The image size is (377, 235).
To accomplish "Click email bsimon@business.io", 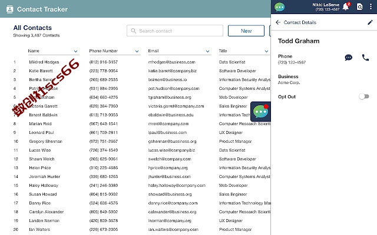I will pyautogui.click(x=167, y=80).
